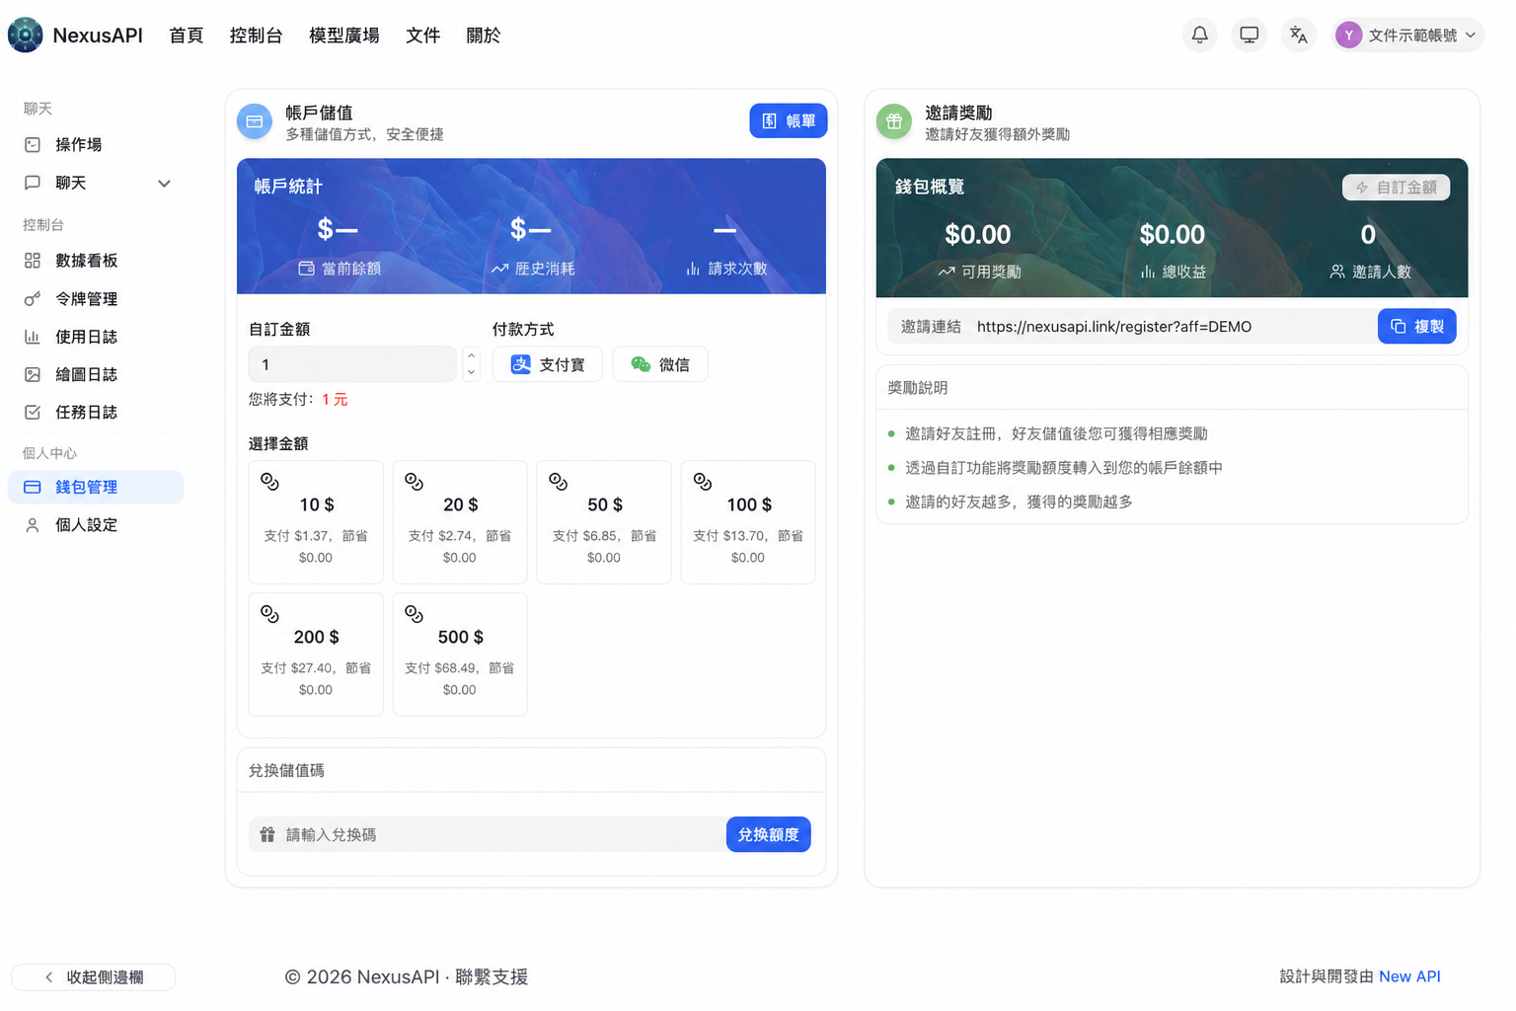
Task: Open 繪圖日誌 drawing log
Action: [96, 374]
